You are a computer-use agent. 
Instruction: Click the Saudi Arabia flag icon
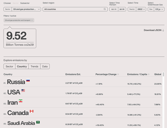pos(38,122)
